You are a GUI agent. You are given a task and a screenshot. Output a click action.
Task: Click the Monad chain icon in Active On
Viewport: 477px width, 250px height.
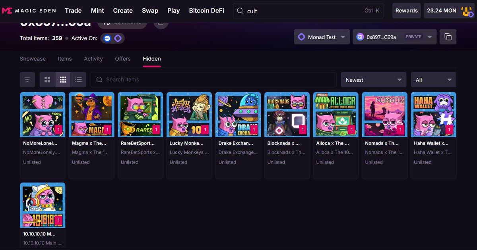pyautogui.click(x=118, y=38)
